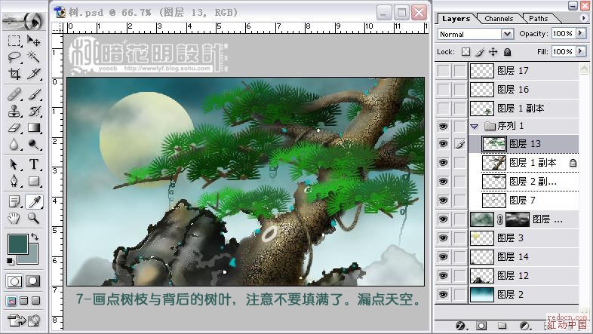Select the Magic Wand tool
Screen dimensions: 593x334
[x=34, y=57]
